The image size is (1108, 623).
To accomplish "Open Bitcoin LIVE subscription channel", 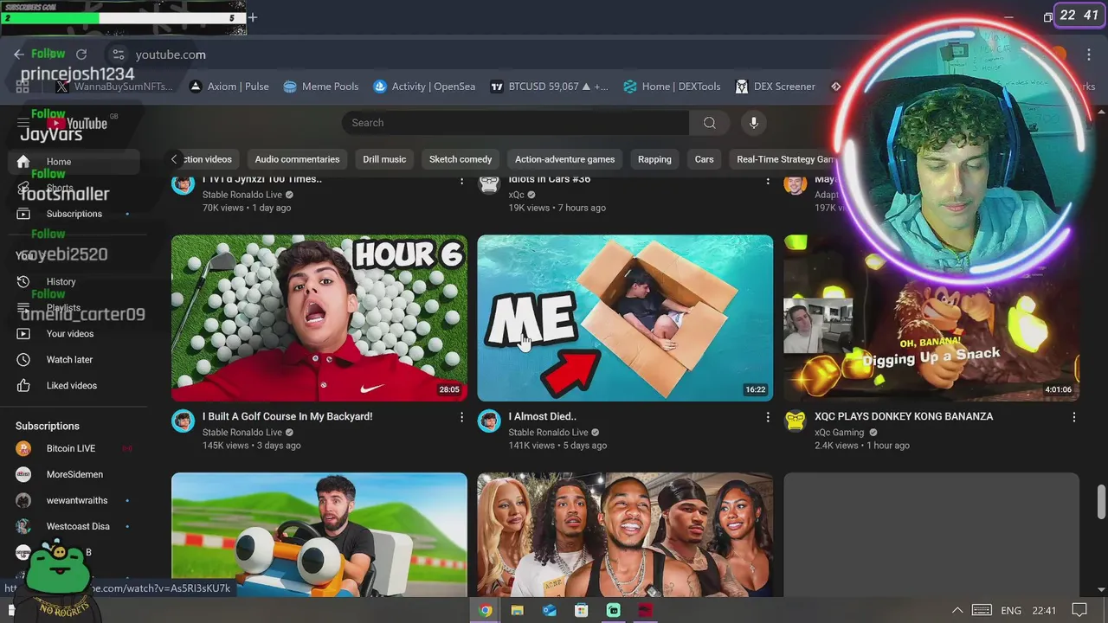I will pyautogui.click(x=70, y=448).
